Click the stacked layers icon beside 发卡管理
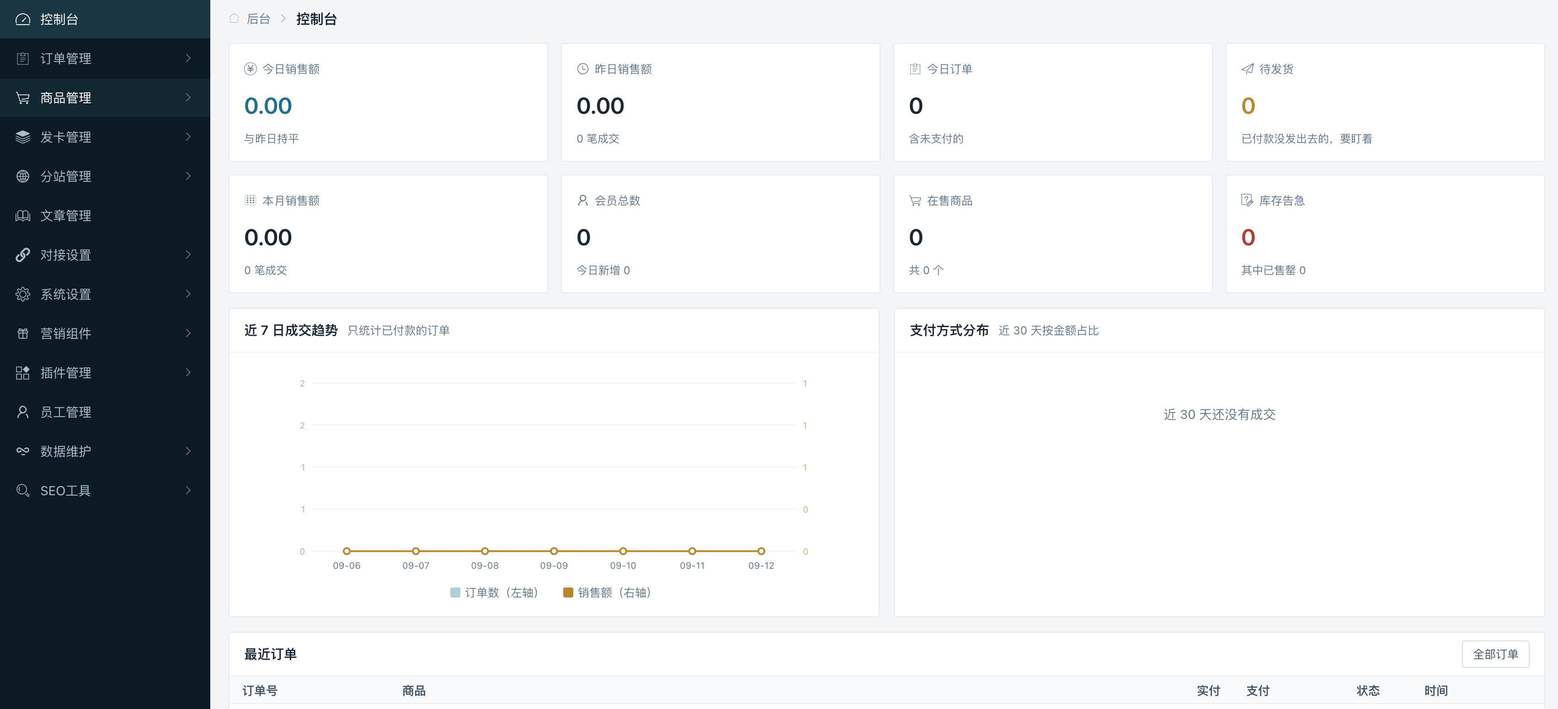 tap(22, 137)
